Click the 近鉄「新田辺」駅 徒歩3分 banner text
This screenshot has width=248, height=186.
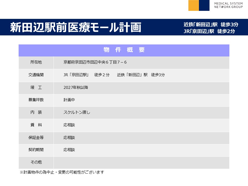tap(211, 25)
